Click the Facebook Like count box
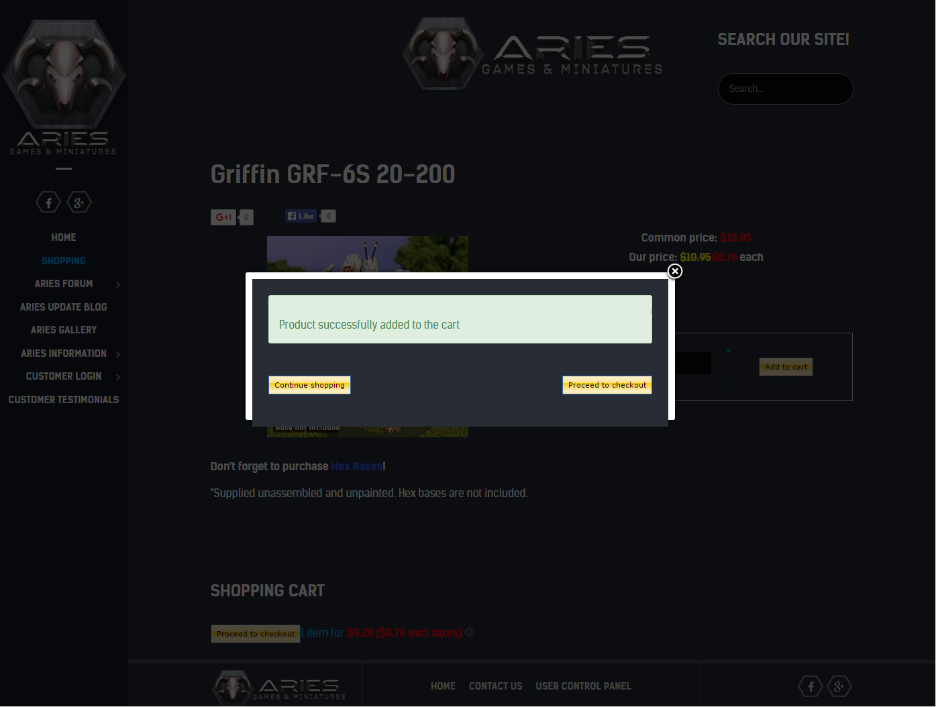Screen dimensions: 936x707 tap(328, 216)
